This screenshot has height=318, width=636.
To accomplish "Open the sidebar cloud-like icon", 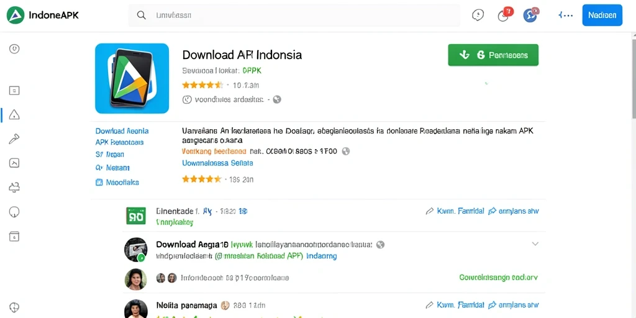I will tap(14, 188).
